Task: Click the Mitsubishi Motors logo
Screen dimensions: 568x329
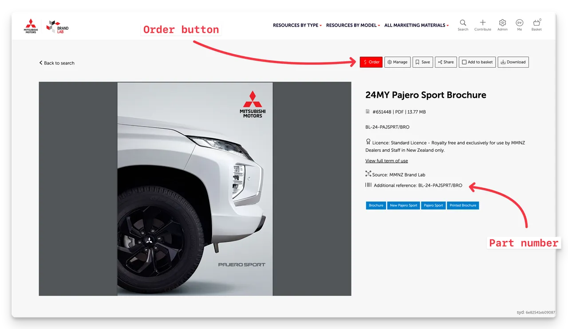Action: coord(31,26)
